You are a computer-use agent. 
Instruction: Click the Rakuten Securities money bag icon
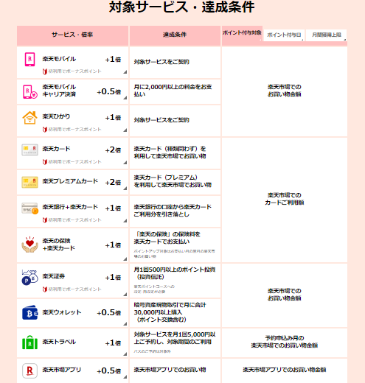[29, 278]
